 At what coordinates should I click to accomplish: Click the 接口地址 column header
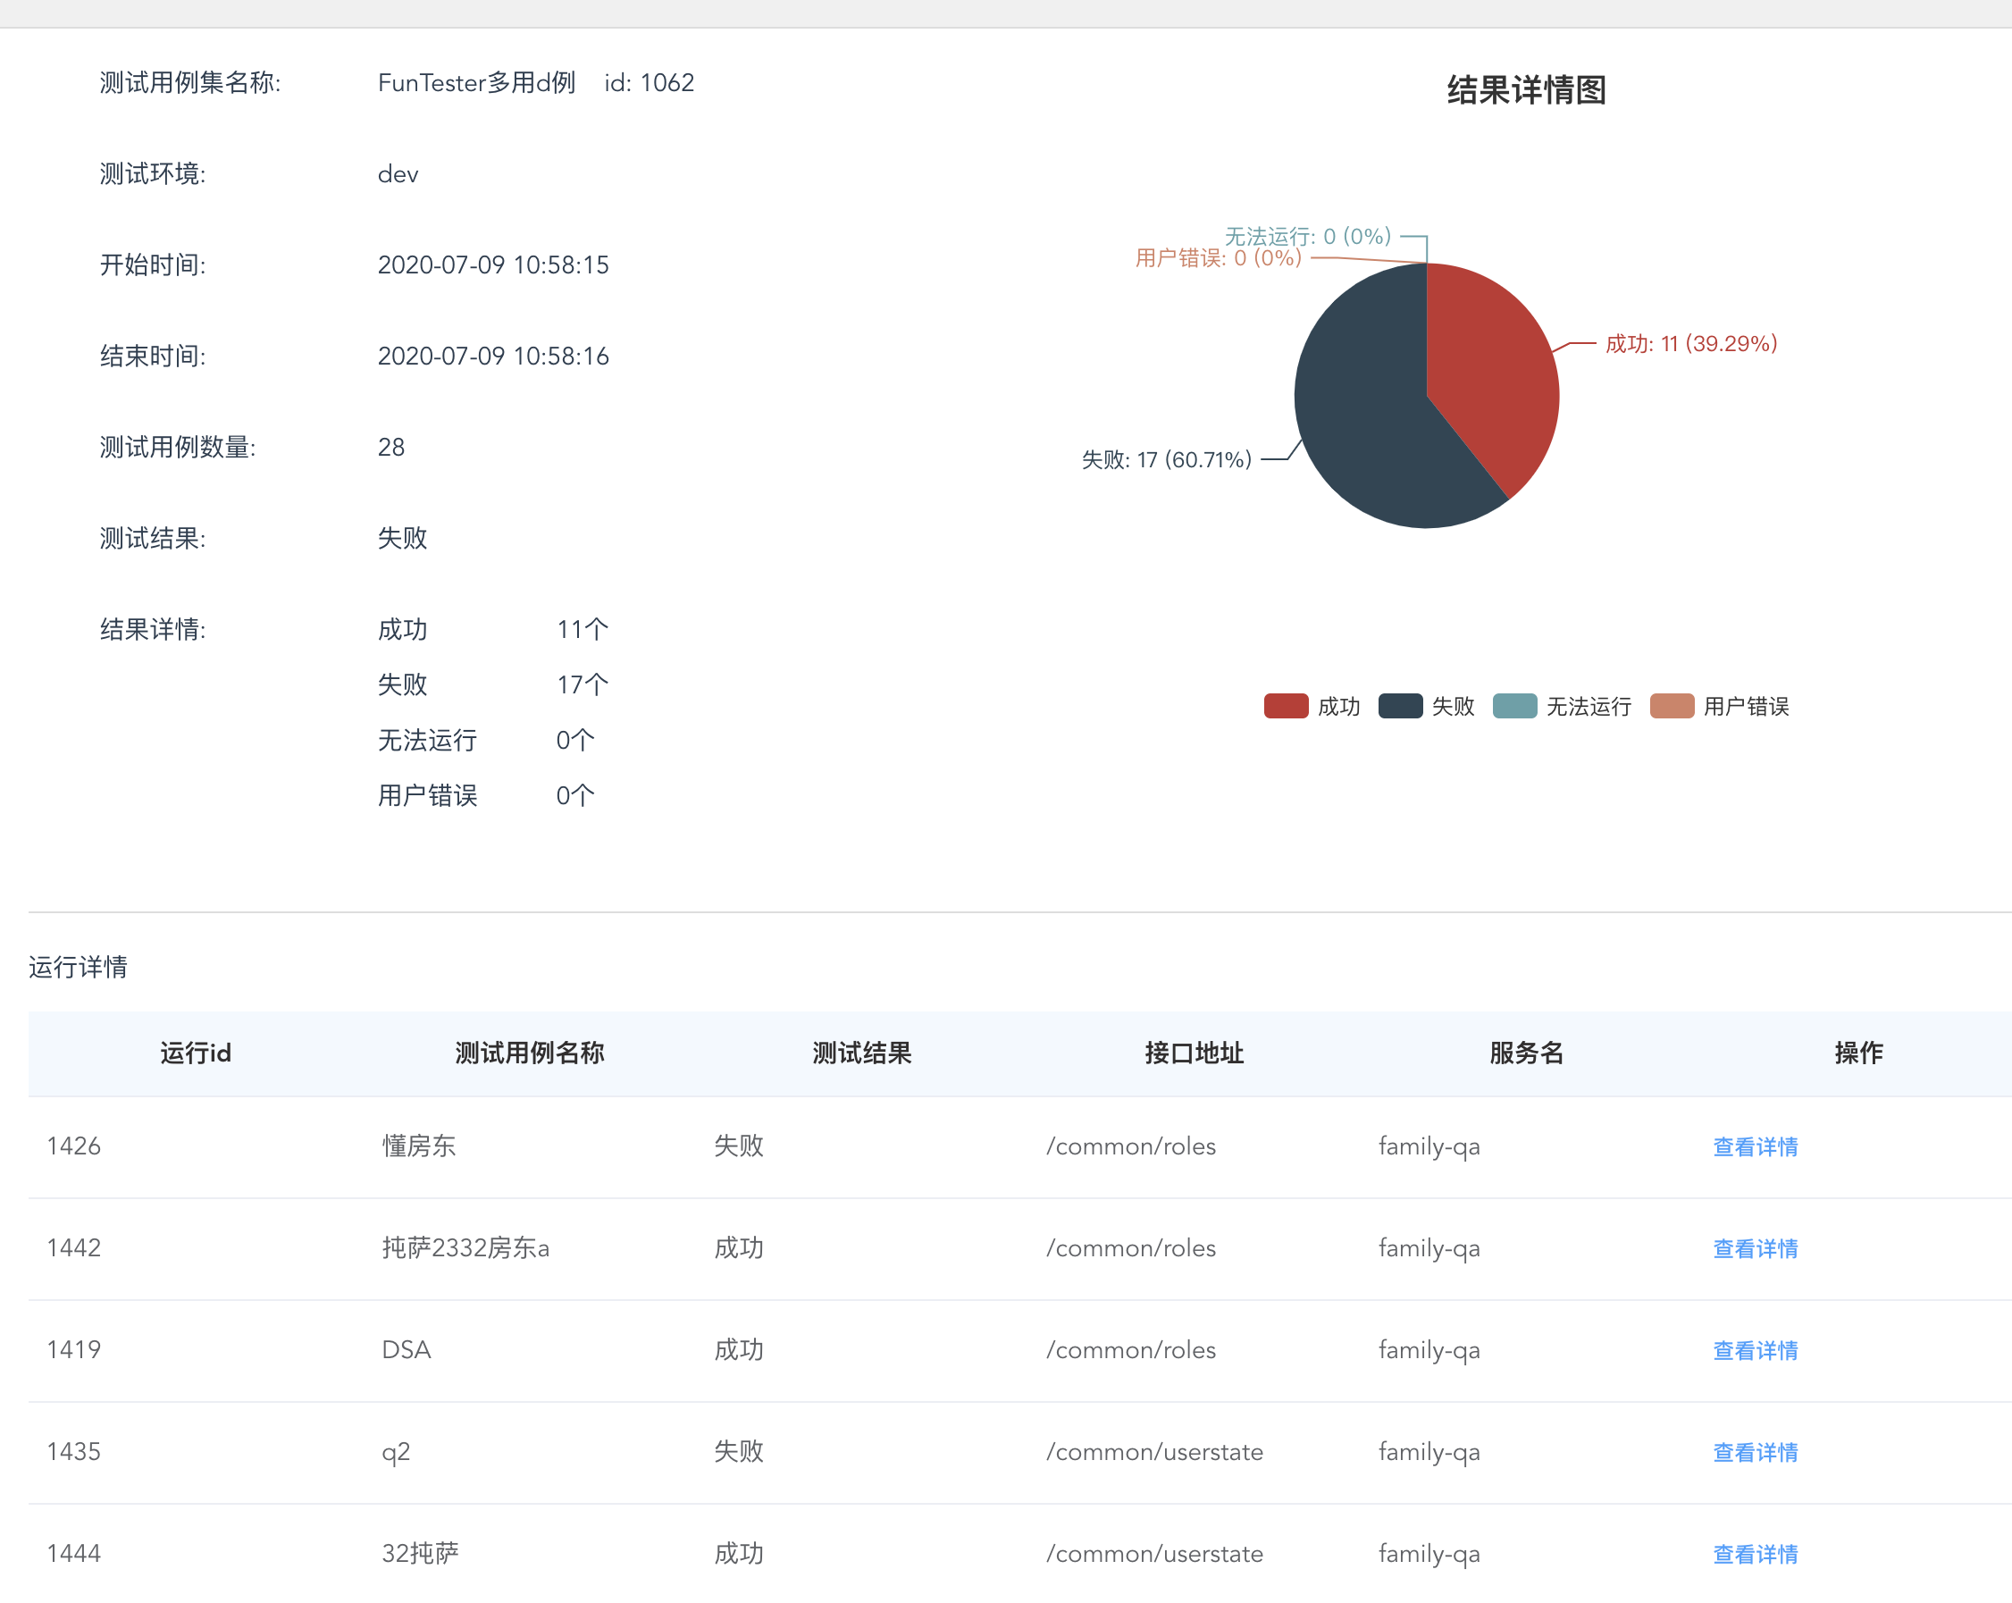click(x=1194, y=1053)
